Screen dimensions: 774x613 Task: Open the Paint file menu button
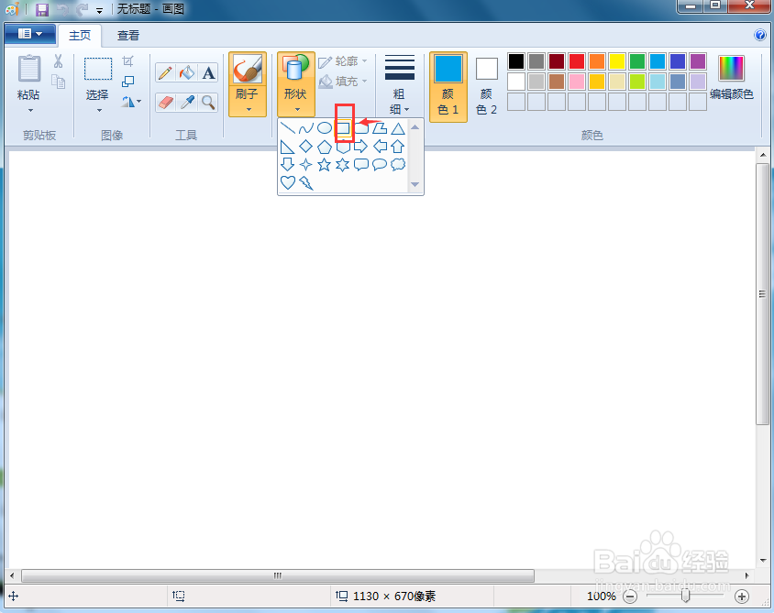click(29, 34)
